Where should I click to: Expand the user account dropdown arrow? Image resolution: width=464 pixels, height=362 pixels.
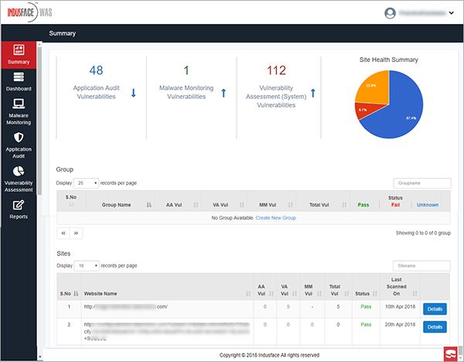point(450,13)
